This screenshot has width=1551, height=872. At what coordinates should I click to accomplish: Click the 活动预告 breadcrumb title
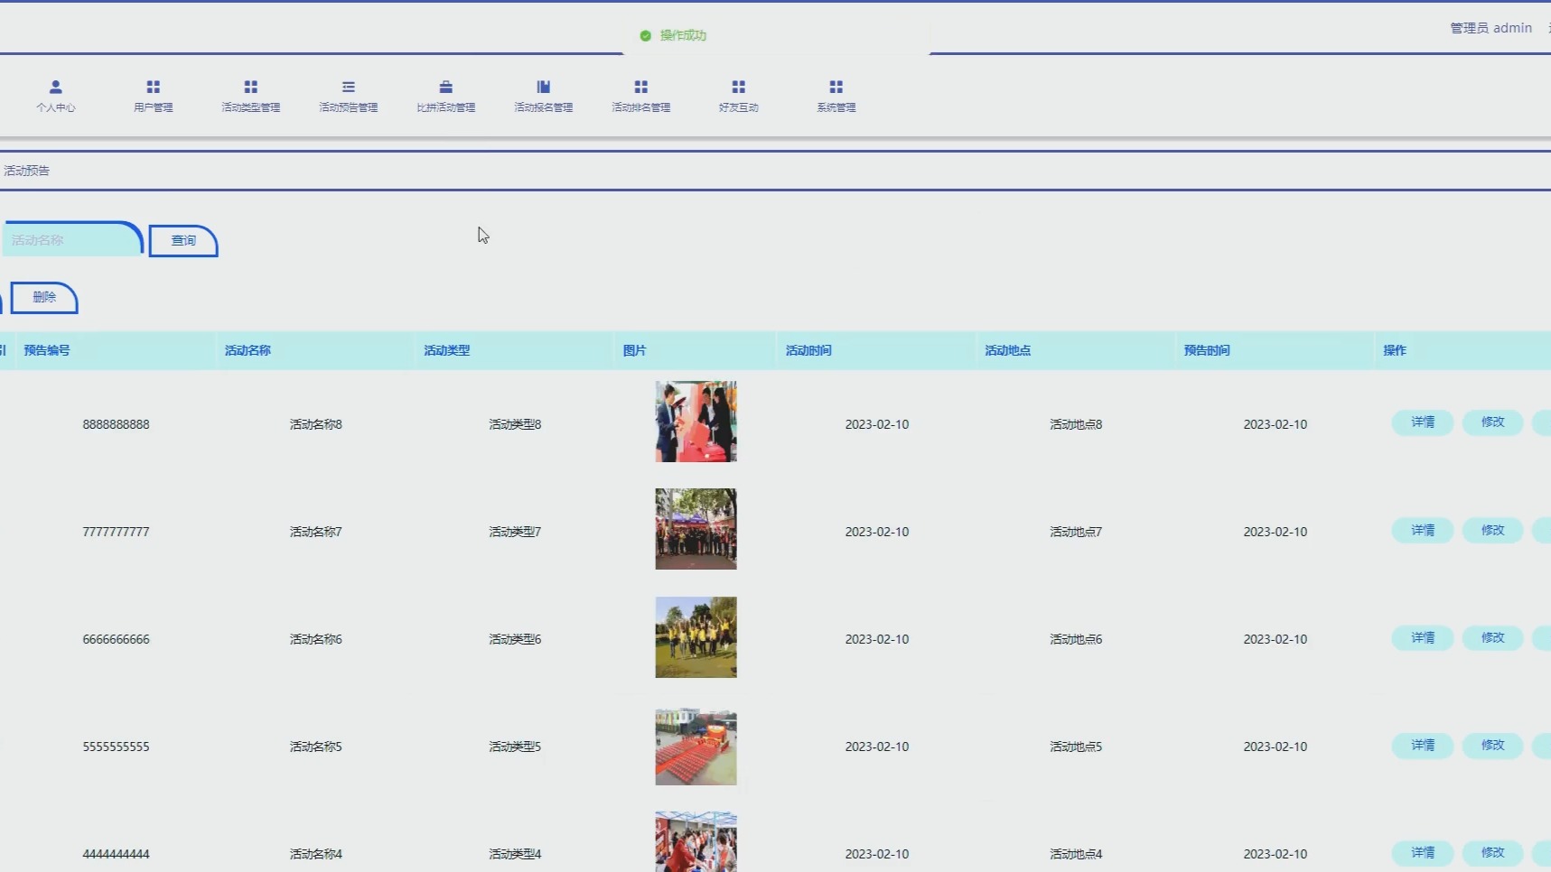coord(27,171)
